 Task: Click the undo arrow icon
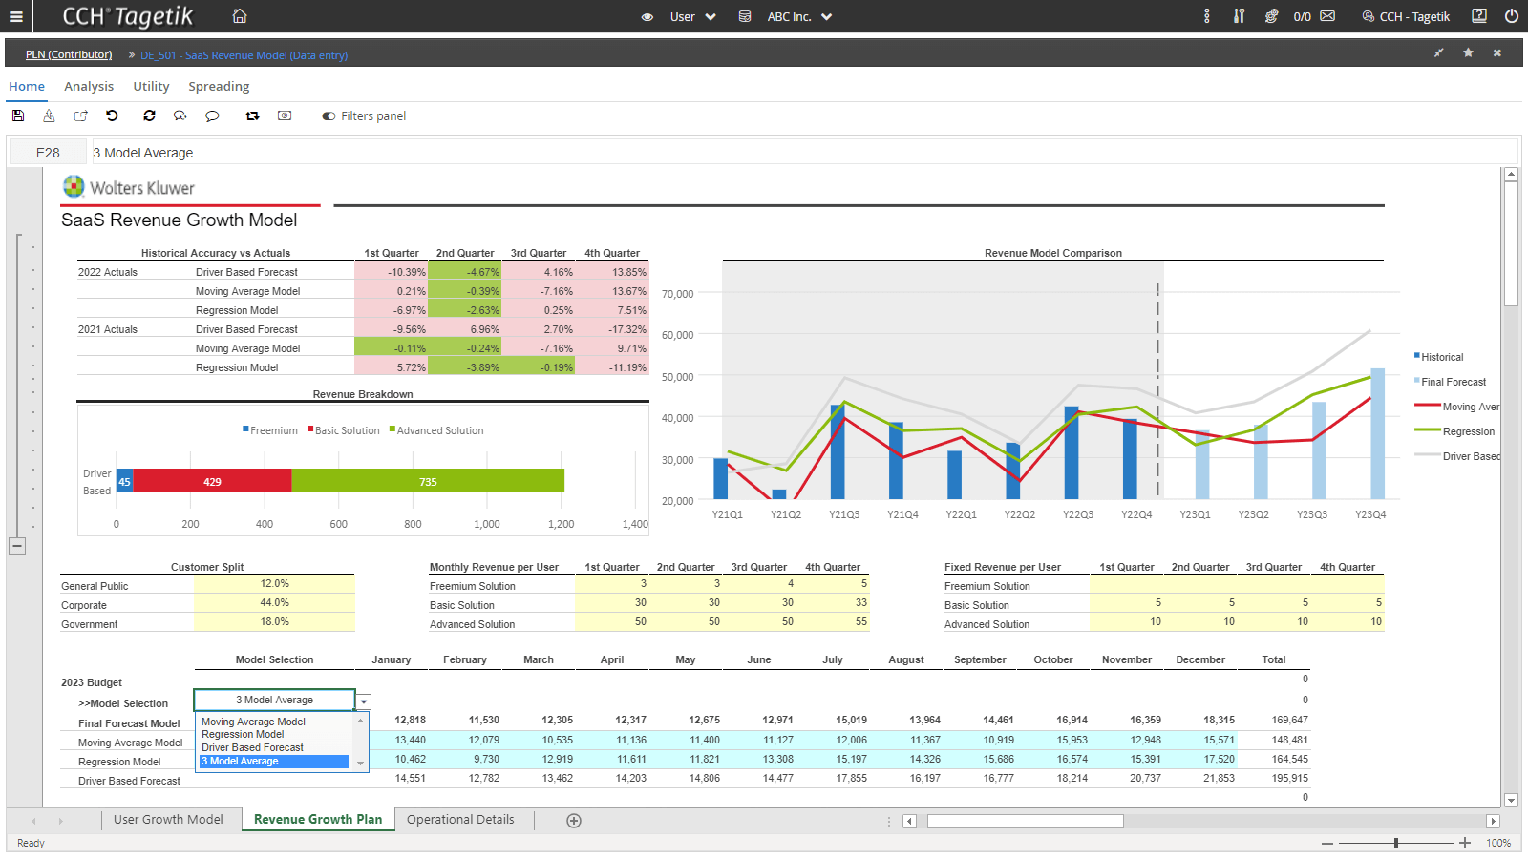pos(112,115)
